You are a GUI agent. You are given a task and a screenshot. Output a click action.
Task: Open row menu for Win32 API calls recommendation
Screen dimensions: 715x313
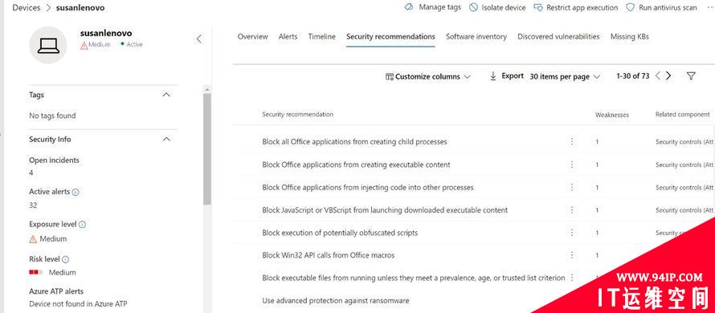tap(572, 255)
